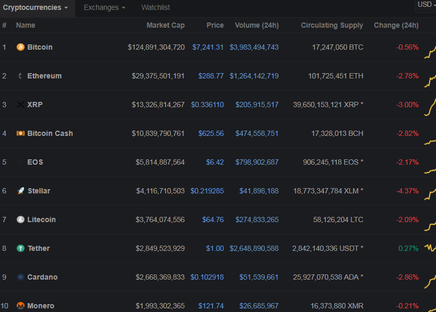436x312 pixels.
Task: Select Stellar change value -4.37%
Action: point(407,191)
